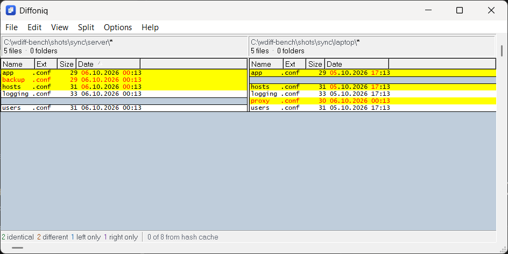Select logging.conf in the left pane
The width and height of the screenshot is (508, 254).
[124, 94]
